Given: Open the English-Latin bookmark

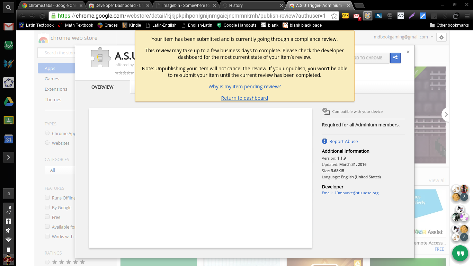Looking at the screenshot, I should 197,25.
